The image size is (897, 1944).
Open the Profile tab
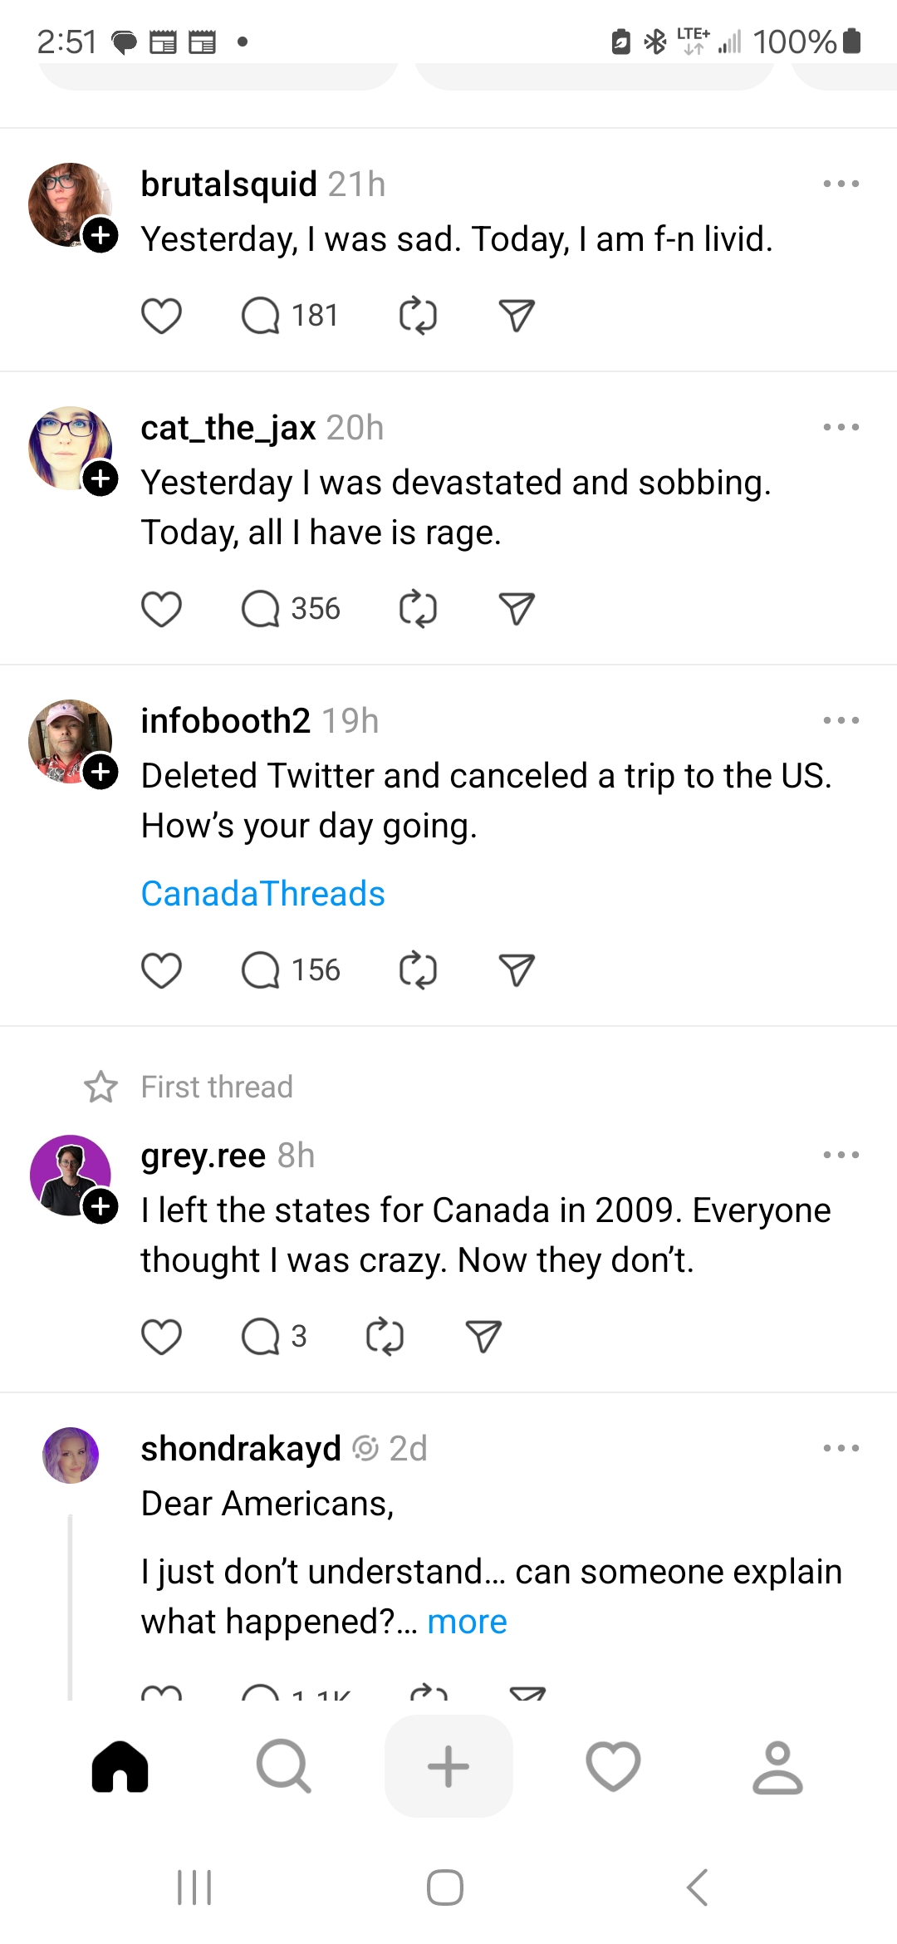coord(777,1766)
